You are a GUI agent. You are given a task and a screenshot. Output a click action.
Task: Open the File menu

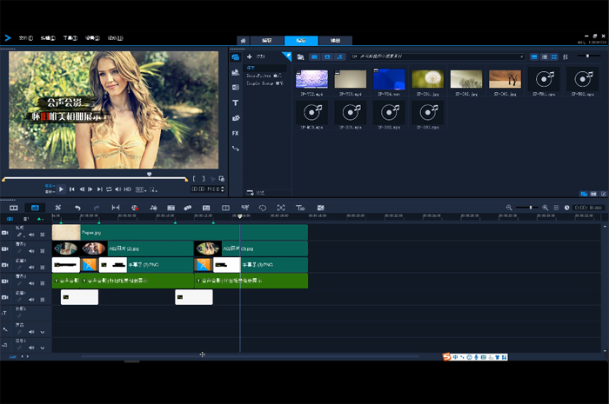point(24,38)
